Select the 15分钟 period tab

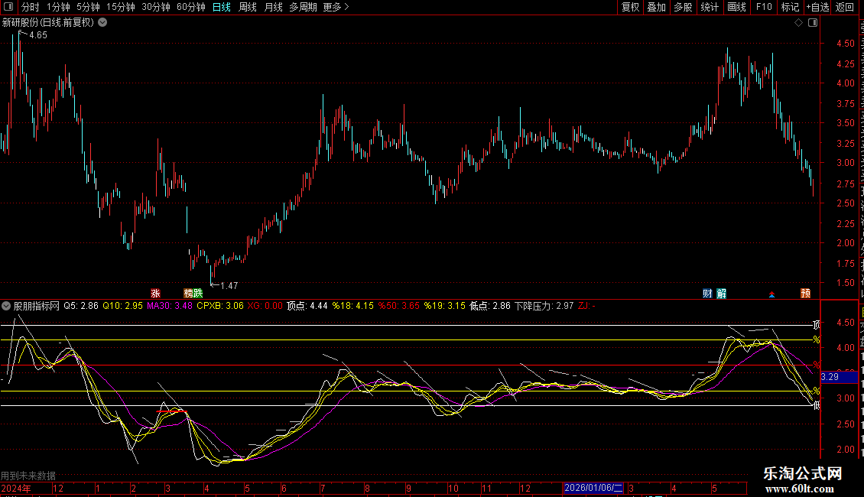(x=121, y=7)
